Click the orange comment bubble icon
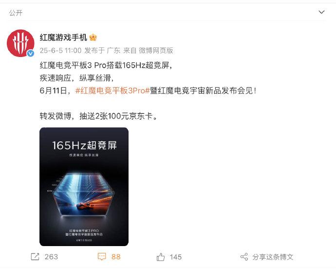This screenshot has height=269, width=336. click(x=102, y=256)
